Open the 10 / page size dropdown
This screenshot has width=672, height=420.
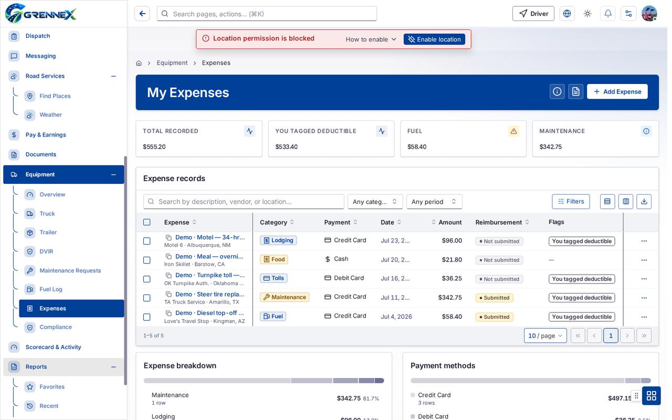coord(545,335)
